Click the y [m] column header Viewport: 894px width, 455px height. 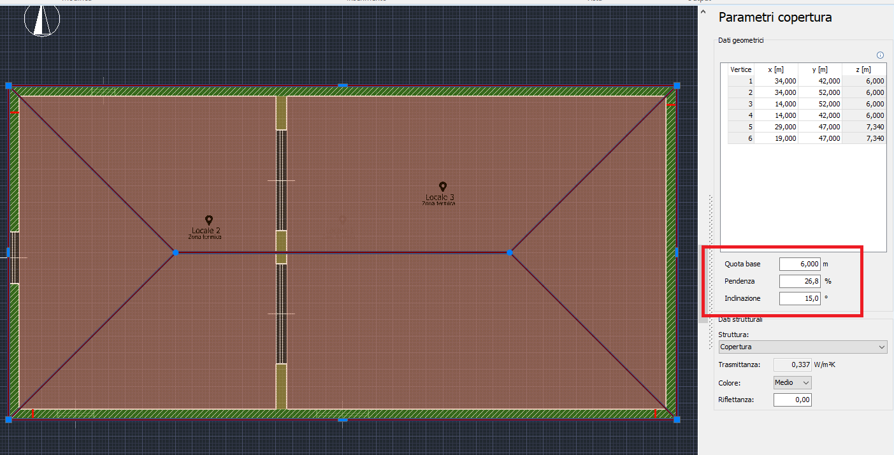click(820, 69)
